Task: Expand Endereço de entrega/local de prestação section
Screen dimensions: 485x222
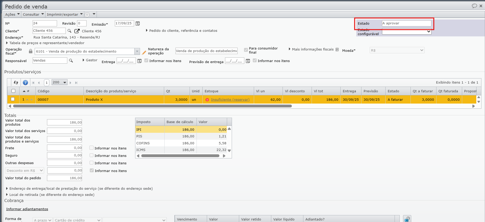Action: [x=79, y=188]
